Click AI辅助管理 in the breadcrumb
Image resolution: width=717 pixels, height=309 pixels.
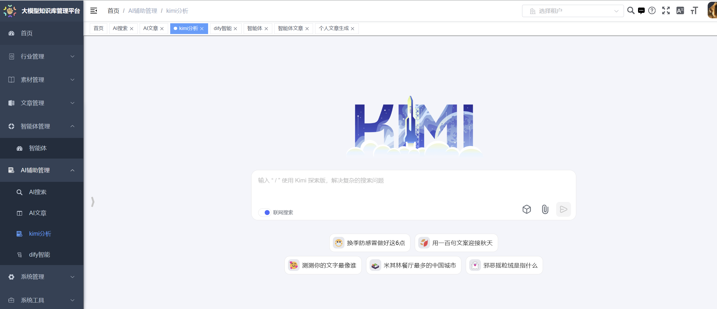point(143,11)
